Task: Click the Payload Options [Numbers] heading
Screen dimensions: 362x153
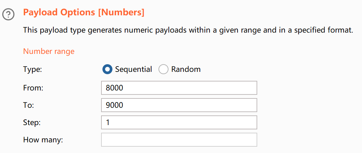Action: click(84, 13)
